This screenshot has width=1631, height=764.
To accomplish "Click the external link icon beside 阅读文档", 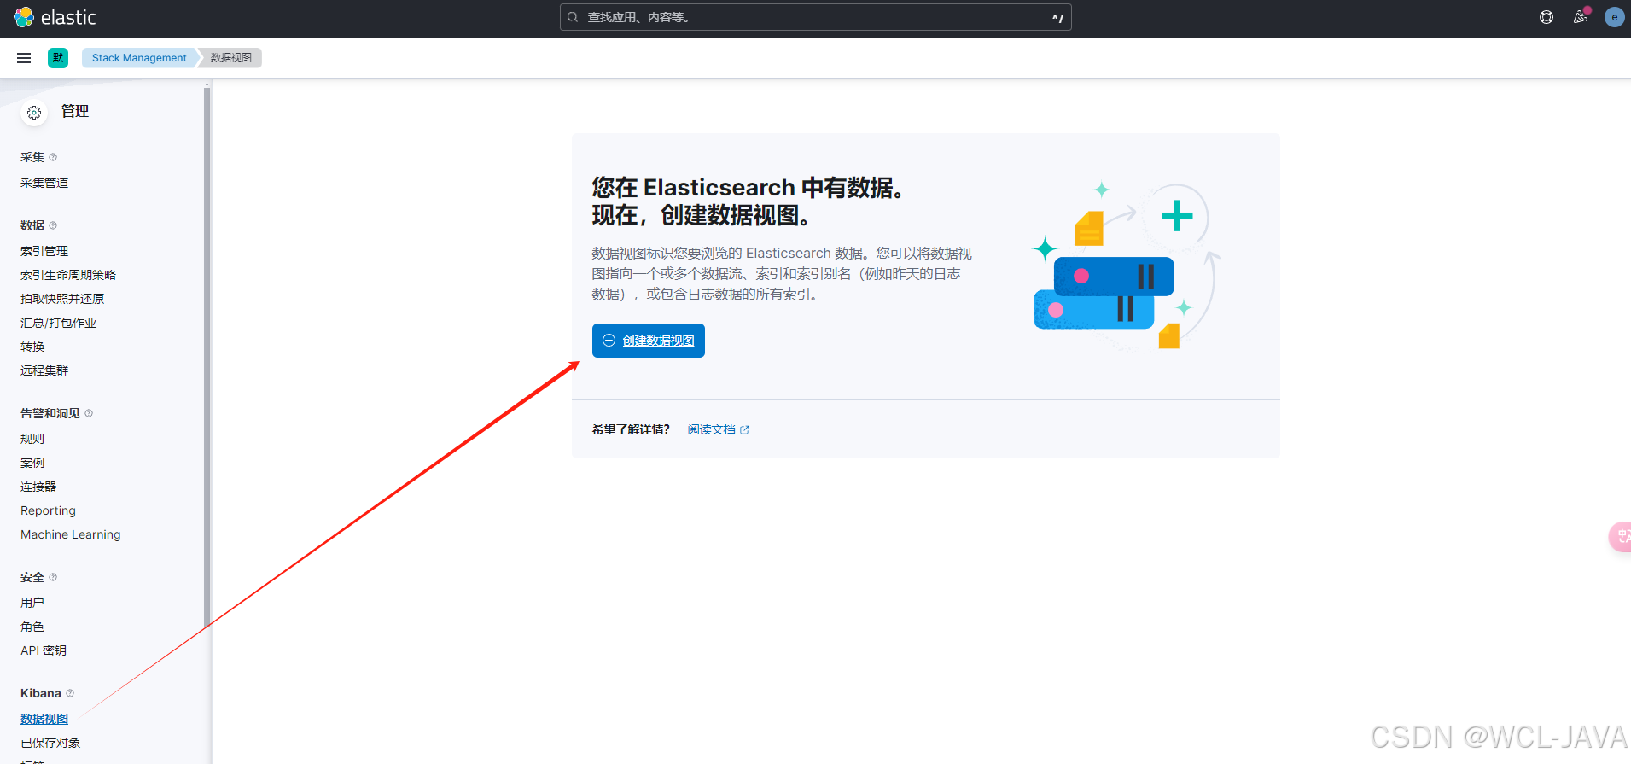I will point(744,430).
